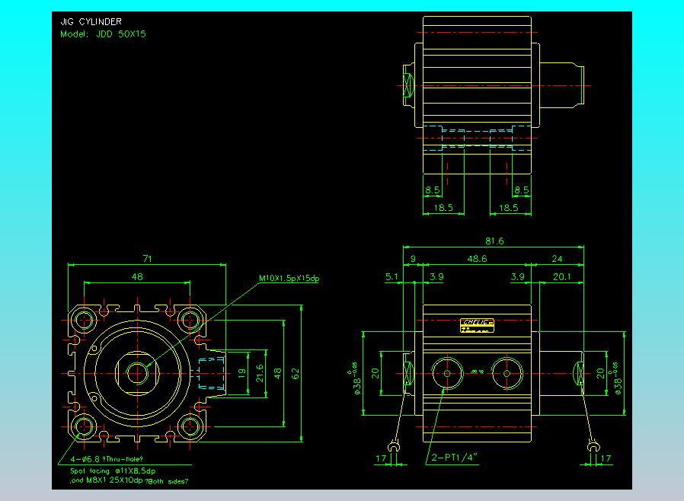Click the left-side ø38 tolerance dimension

pos(354,378)
